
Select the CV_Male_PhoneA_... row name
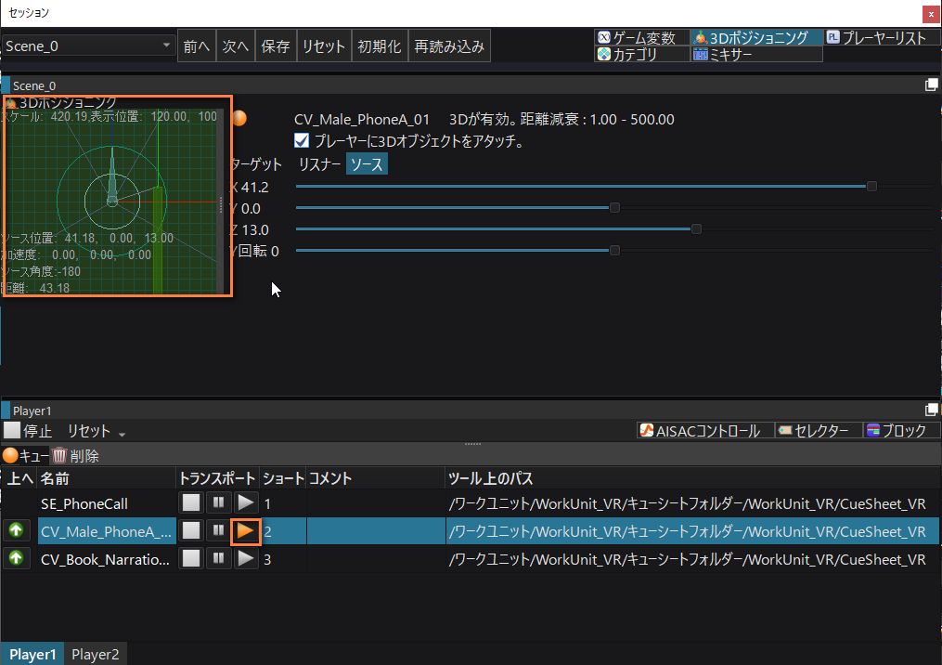tap(106, 531)
